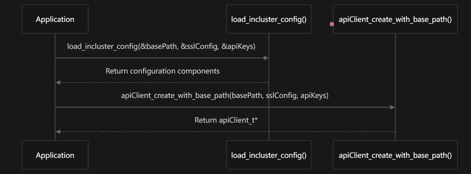Click arrowhead of the Return configuration components arrow
This screenshot has height=174, width=471.
pos(58,83)
